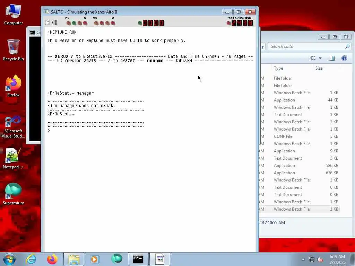Open Windows Media Player from taskbar
Screen dimensions: 355x266
94,259
